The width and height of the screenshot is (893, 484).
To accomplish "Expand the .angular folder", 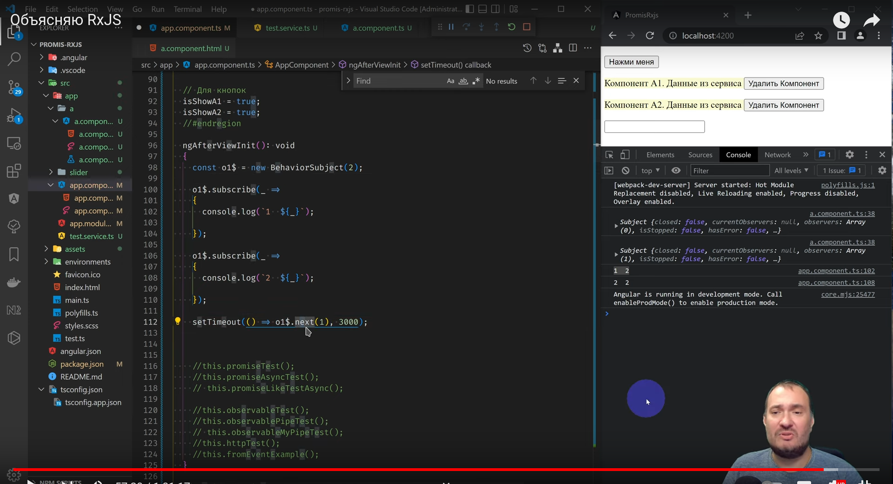I will click(x=41, y=57).
